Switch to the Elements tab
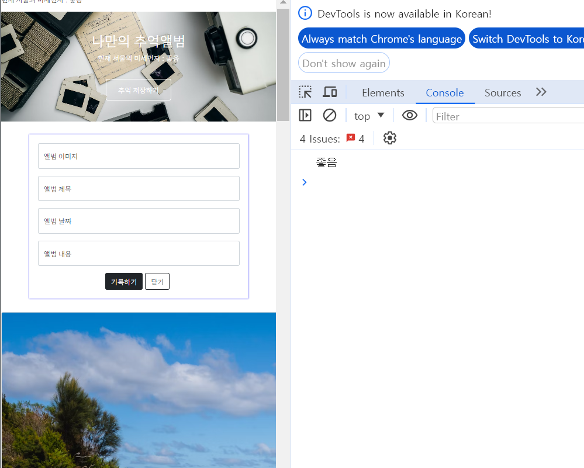 pos(383,93)
